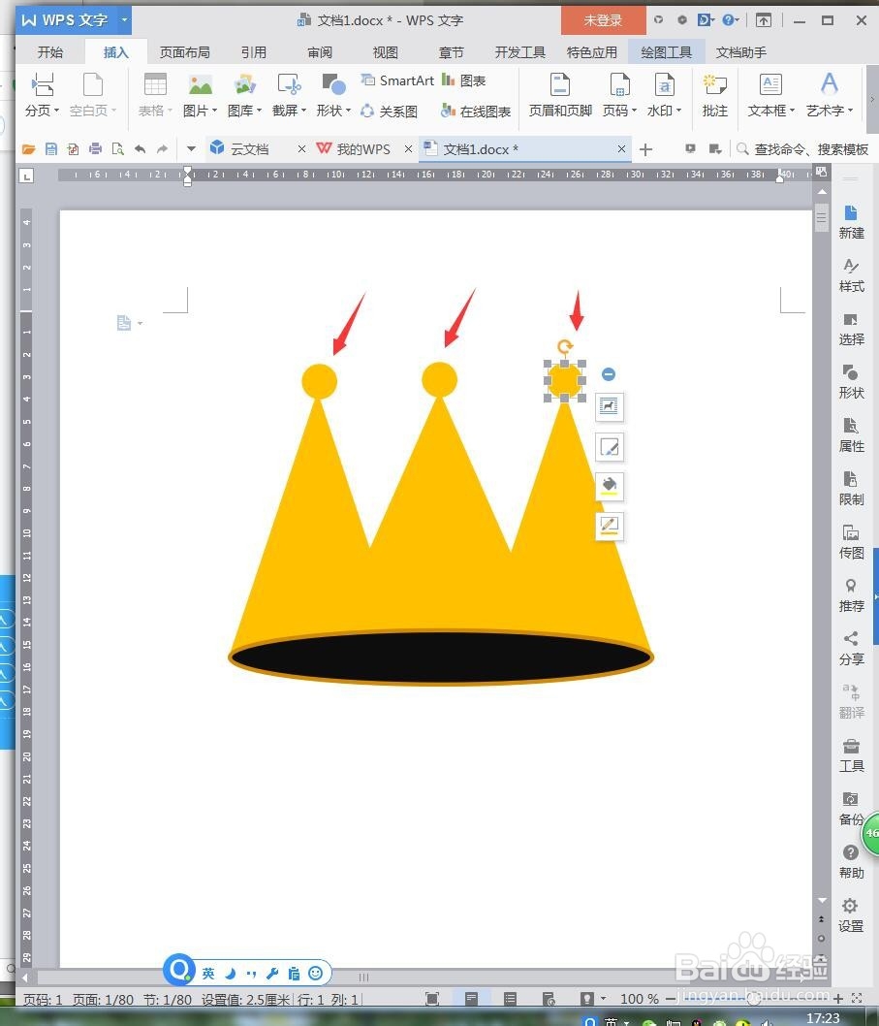Click the redo arrow icon
The height and width of the screenshot is (1026, 879).
pyautogui.click(x=162, y=149)
